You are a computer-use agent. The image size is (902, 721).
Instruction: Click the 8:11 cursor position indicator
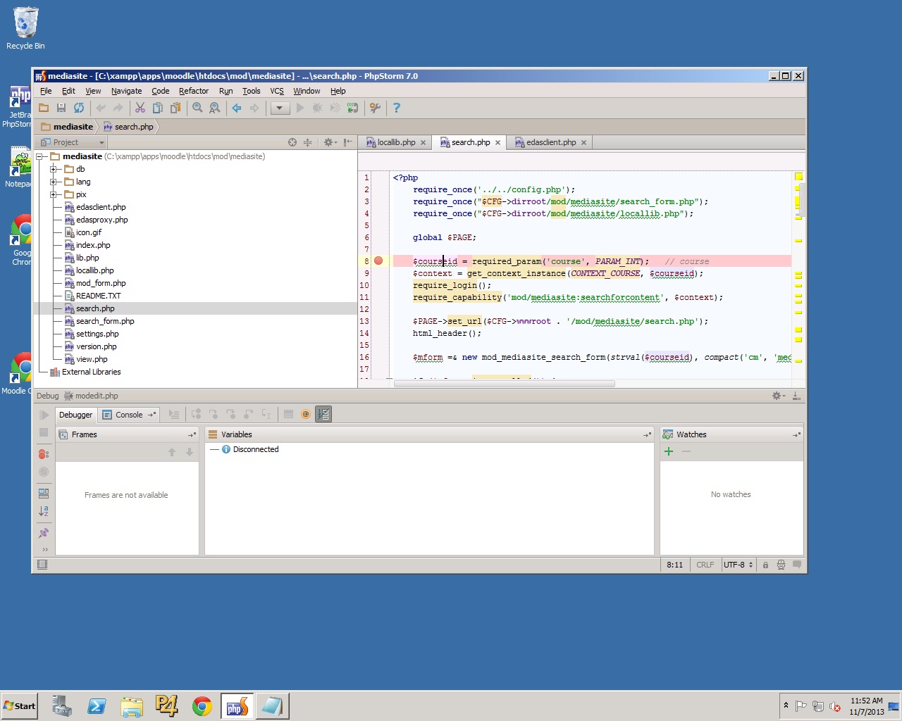pyautogui.click(x=674, y=565)
